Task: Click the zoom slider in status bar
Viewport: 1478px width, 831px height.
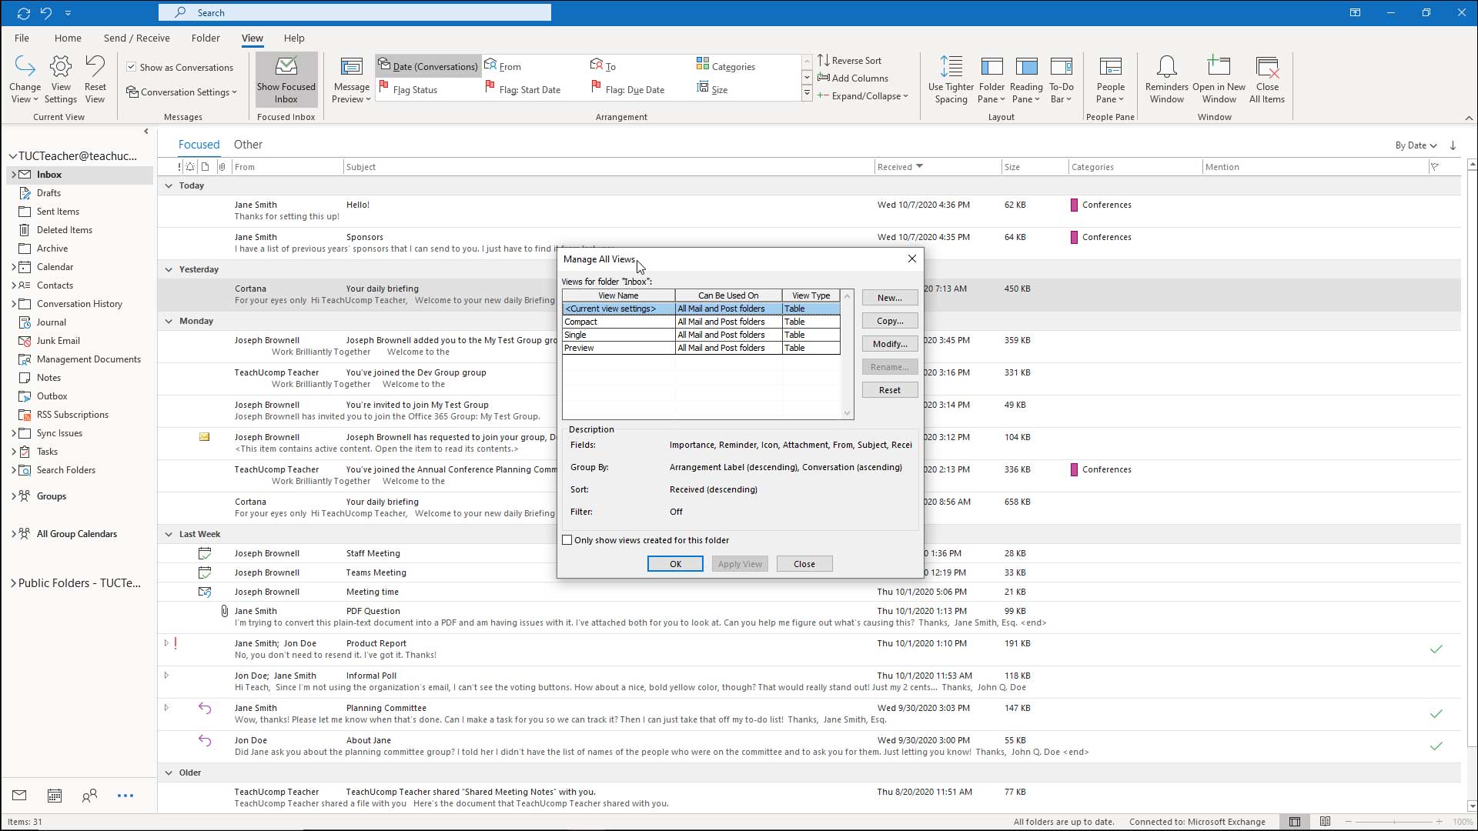Action: [x=1393, y=822]
